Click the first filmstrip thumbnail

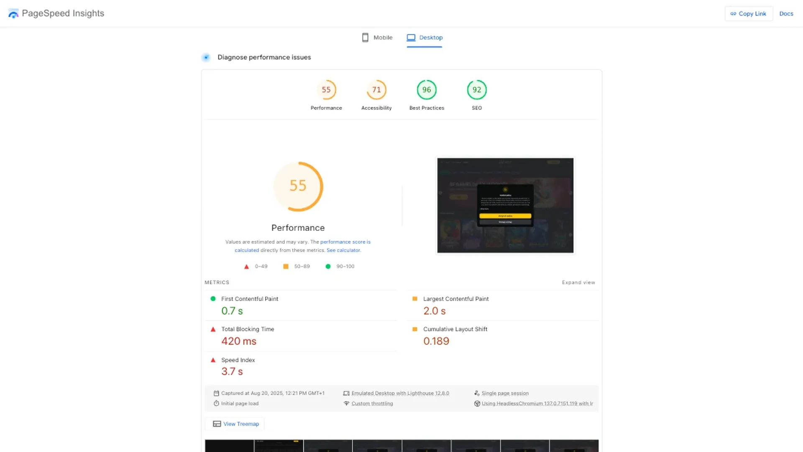[229, 446]
